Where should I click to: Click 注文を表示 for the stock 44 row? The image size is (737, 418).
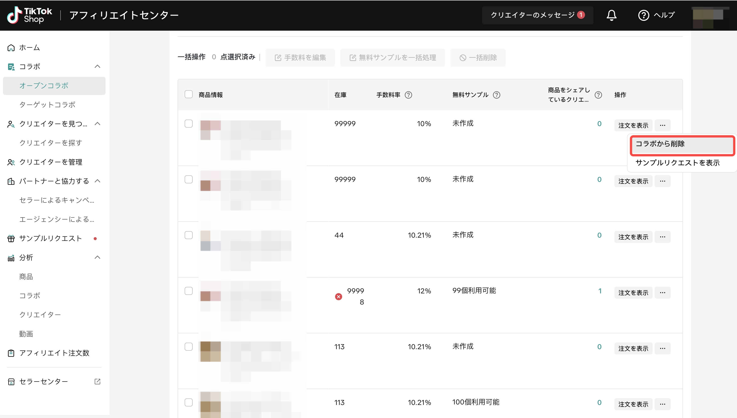(x=633, y=237)
